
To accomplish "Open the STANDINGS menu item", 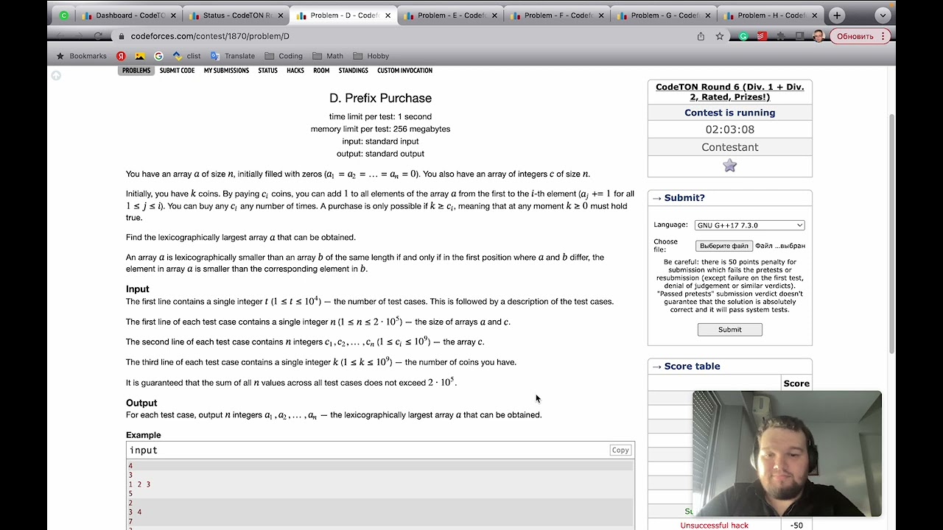I will [x=354, y=71].
